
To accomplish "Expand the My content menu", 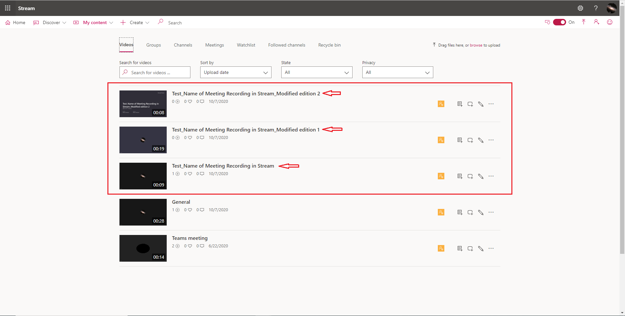I will point(93,22).
